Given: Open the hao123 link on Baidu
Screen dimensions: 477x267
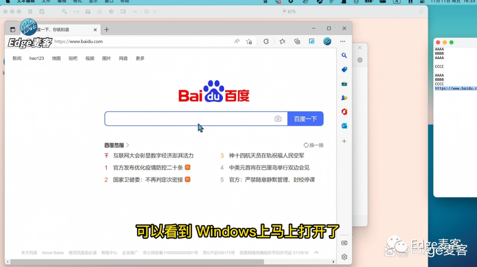Looking at the screenshot, I should click(37, 58).
